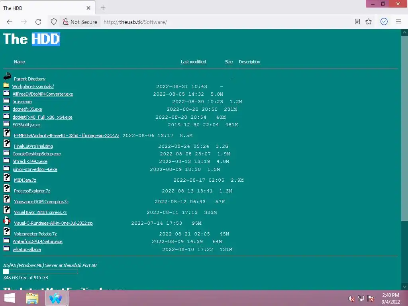Sort listing by Last modified

[x=194, y=62]
